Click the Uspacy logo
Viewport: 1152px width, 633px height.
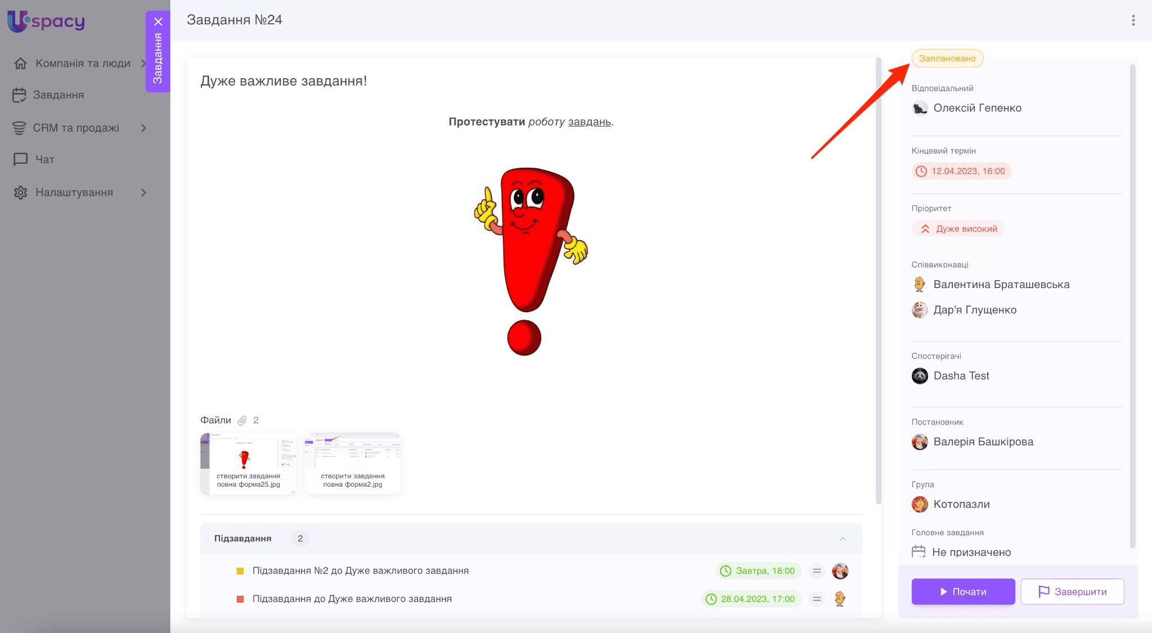pos(46,21)
